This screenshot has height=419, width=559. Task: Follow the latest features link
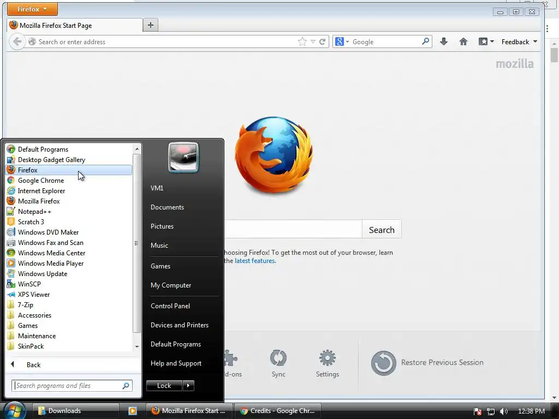(254, 261)
